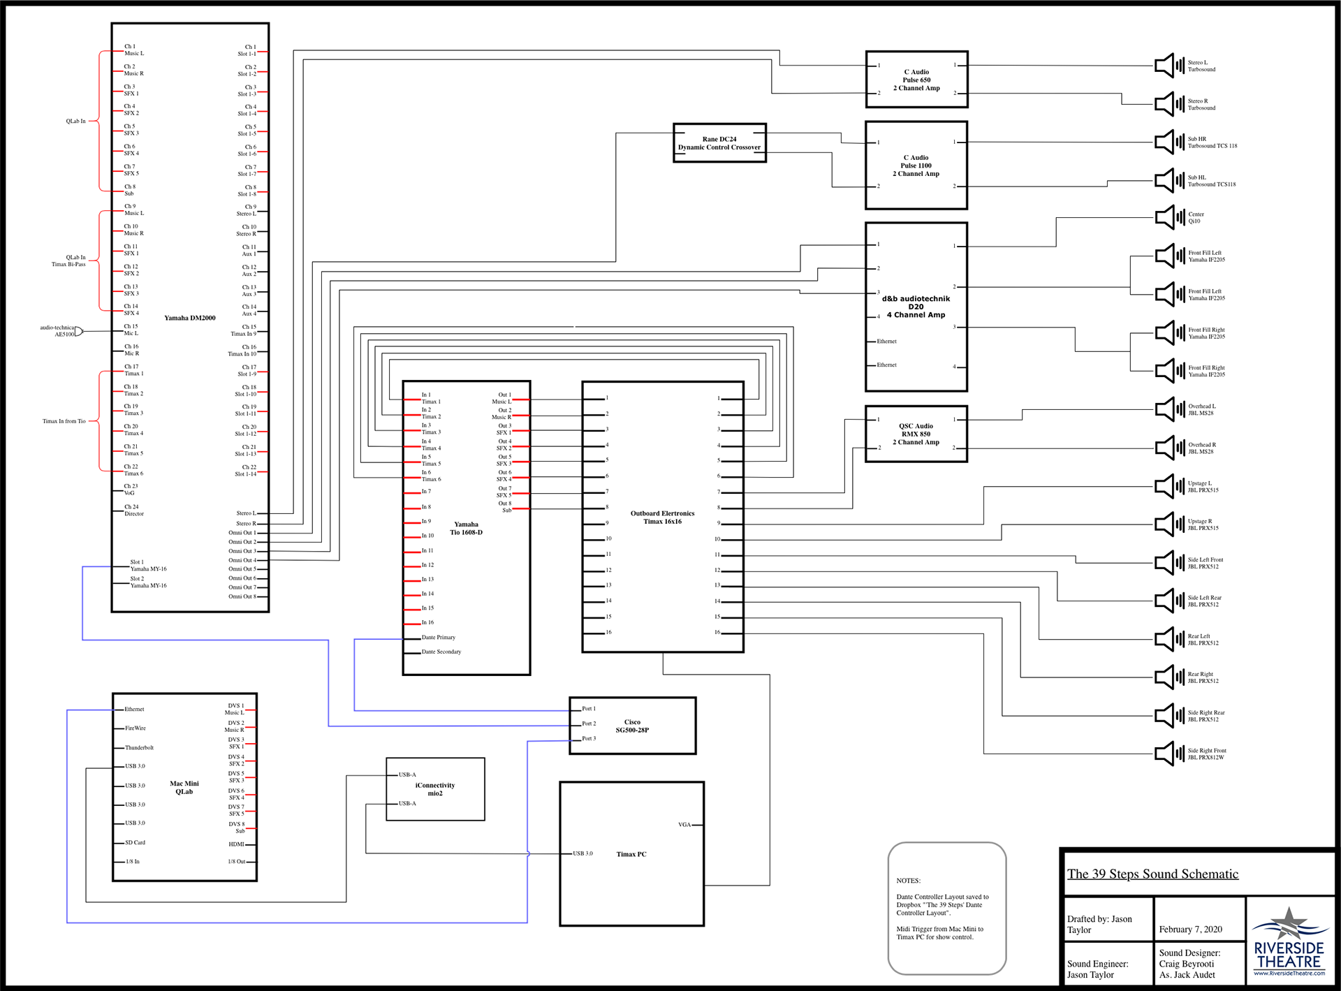Click the d&b audiotechnik D20 amp label
The image size is (1341, 991).
coord(916,307)
